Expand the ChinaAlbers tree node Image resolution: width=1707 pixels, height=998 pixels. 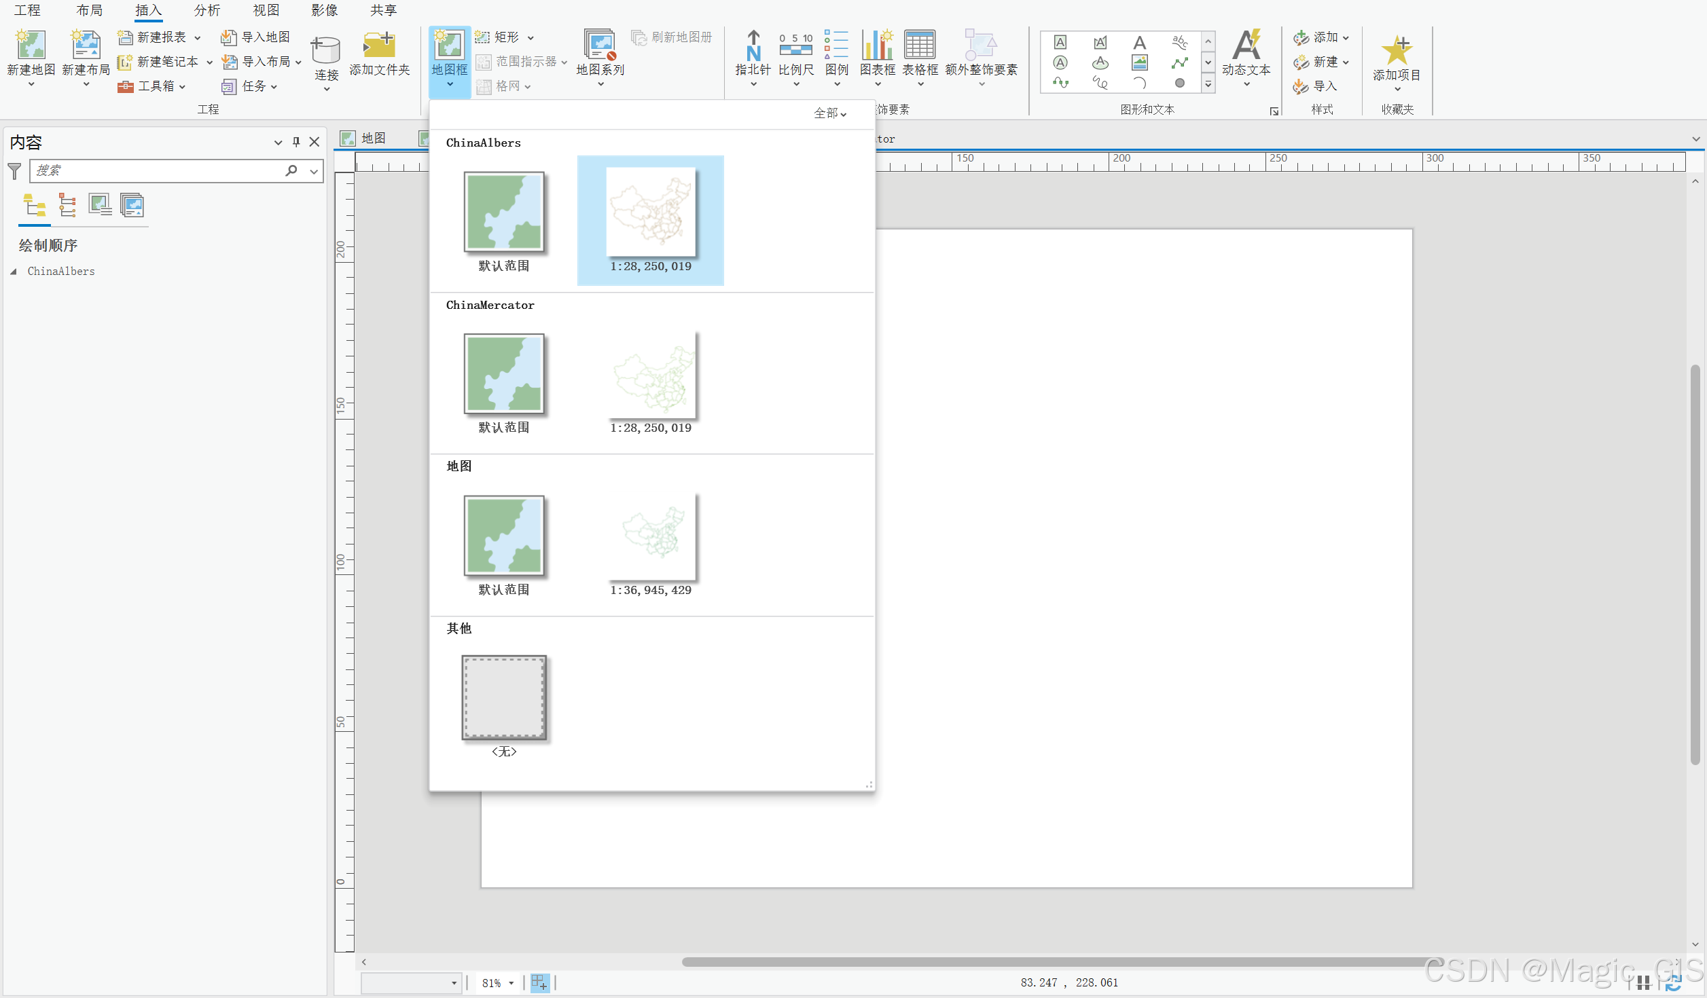point(14,272)
